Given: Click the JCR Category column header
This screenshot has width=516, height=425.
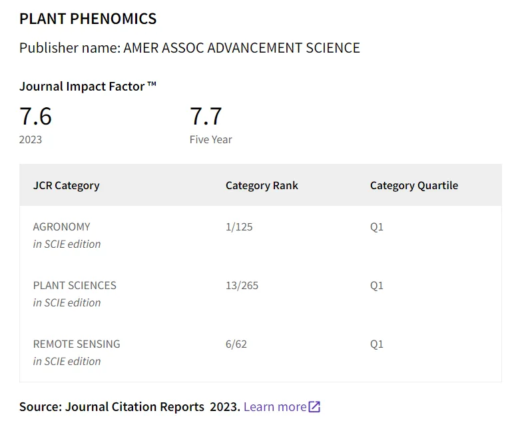Looking at the screenshot, I should coord(66,185).
